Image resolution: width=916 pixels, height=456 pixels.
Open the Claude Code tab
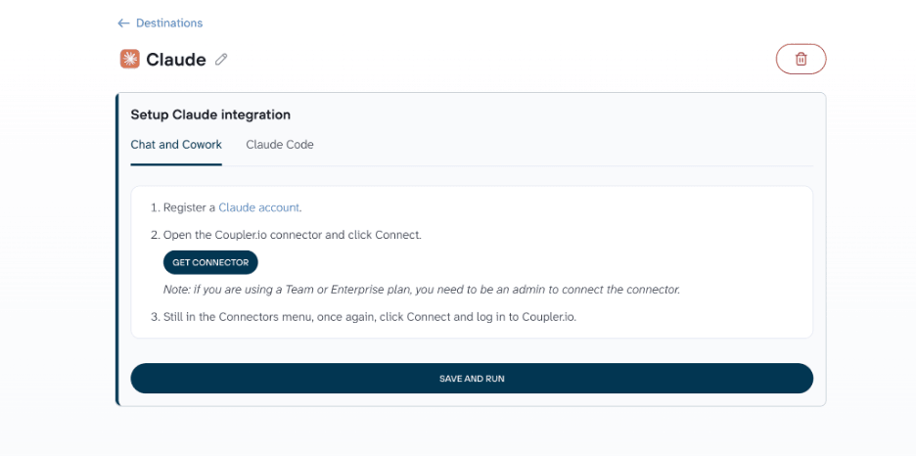tap(280, 144)
